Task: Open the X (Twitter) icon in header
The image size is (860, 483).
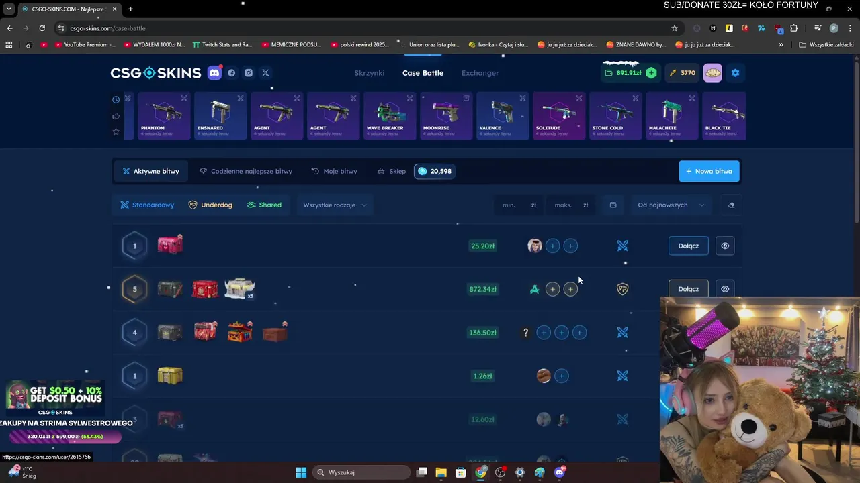Action: click(x=265, y=73)
